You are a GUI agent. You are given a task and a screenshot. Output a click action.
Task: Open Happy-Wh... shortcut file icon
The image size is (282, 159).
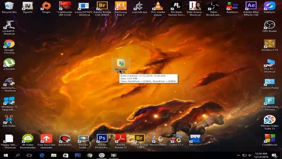click(9, 141)
